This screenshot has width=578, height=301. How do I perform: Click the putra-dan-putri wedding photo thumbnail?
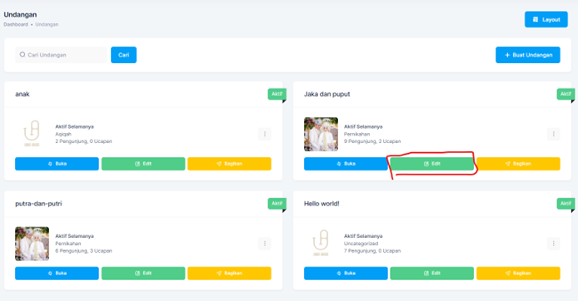(32, 244)
